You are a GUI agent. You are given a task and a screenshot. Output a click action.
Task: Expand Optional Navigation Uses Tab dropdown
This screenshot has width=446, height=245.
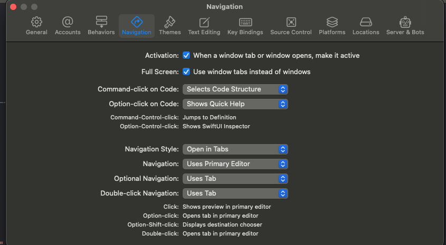click(x=235, y=179)
